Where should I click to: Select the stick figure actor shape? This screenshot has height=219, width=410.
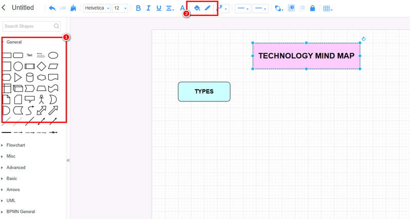42,99
